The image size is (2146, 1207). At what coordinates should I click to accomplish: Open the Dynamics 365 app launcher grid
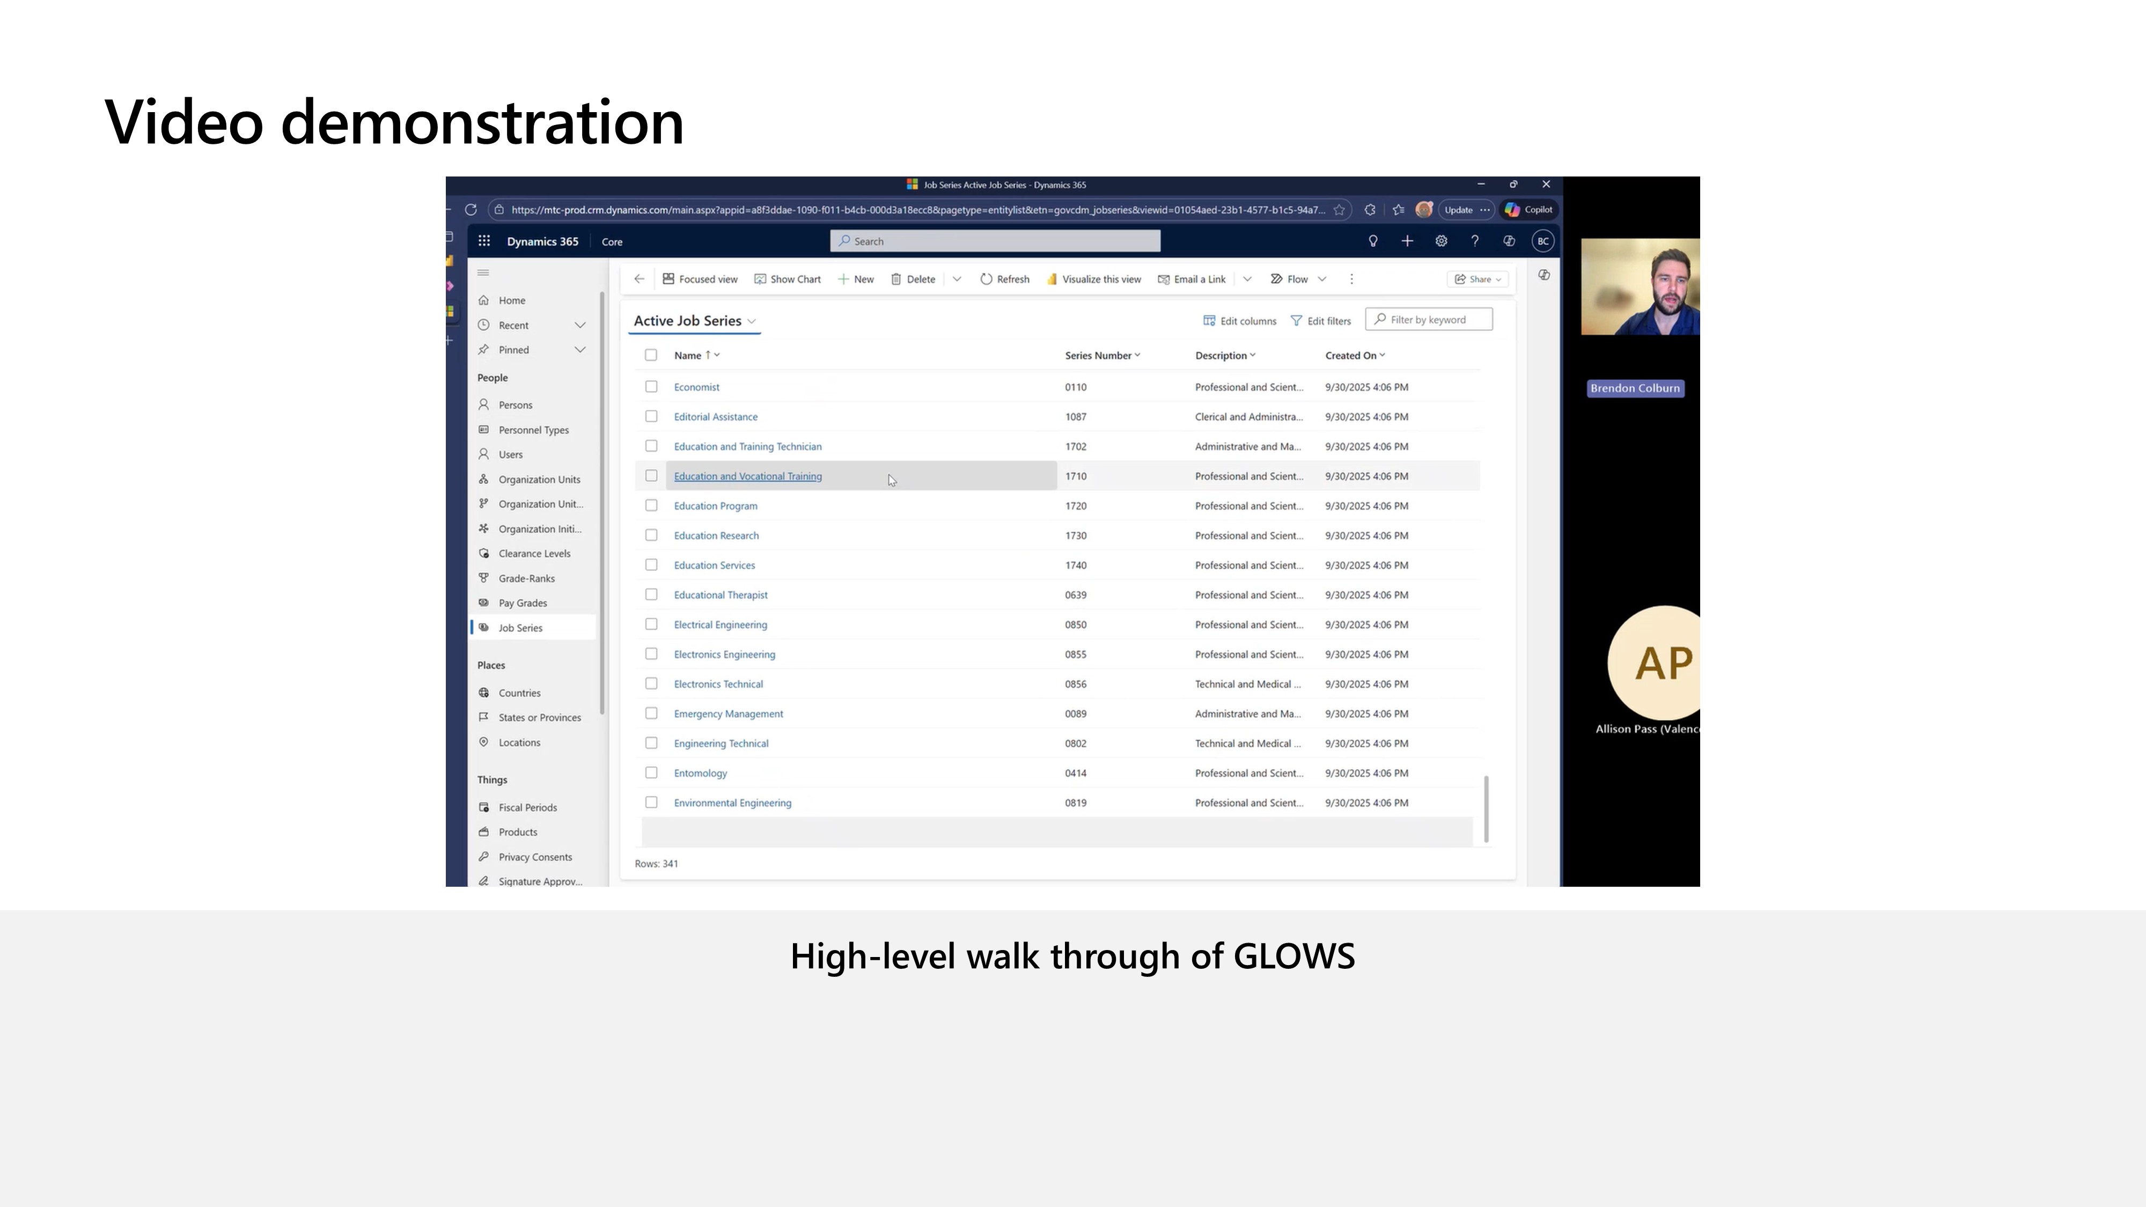point(484,241)
